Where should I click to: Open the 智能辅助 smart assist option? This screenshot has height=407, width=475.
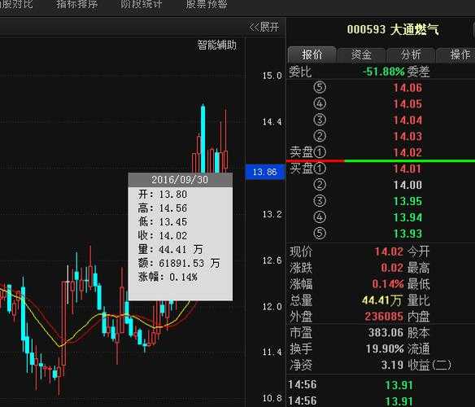point(217,45)
